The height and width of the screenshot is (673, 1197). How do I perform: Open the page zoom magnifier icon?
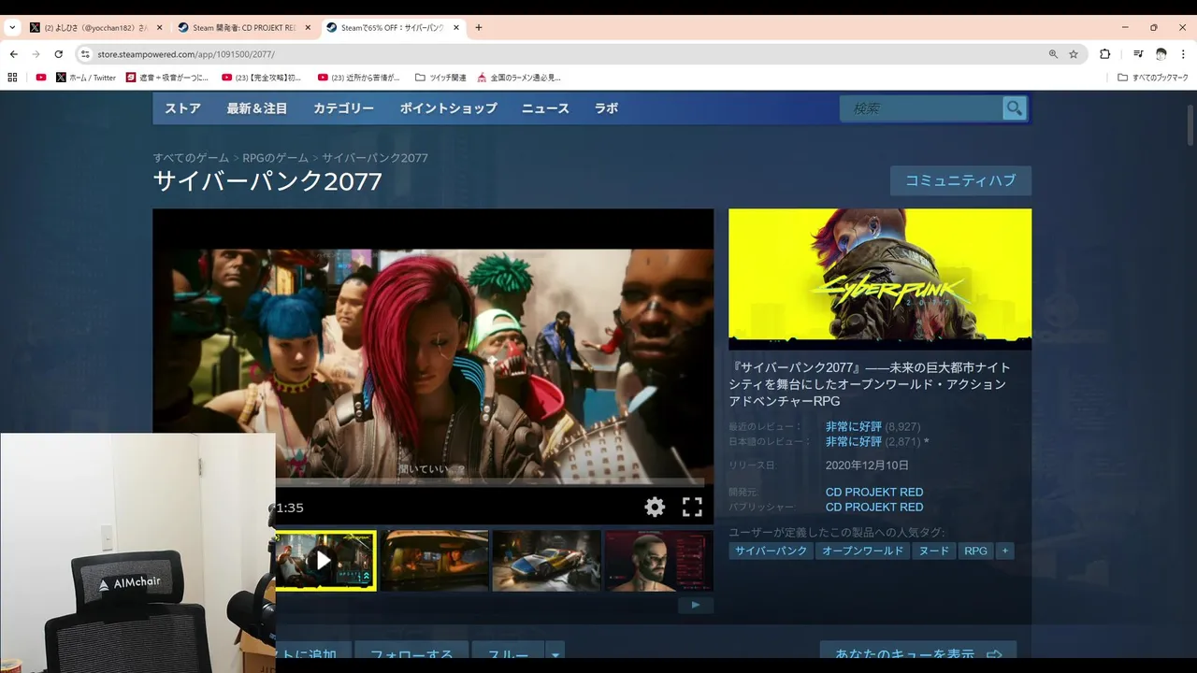[1054, 54]
